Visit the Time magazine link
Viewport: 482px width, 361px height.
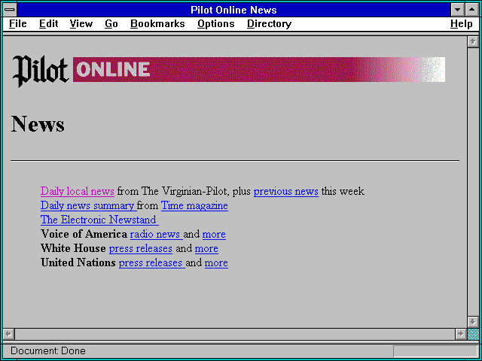coord(194,205)
